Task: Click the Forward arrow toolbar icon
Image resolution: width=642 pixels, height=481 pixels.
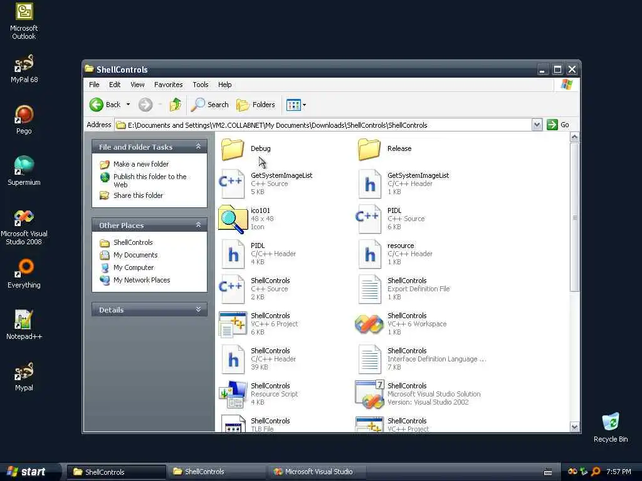Action: [145, 105]
